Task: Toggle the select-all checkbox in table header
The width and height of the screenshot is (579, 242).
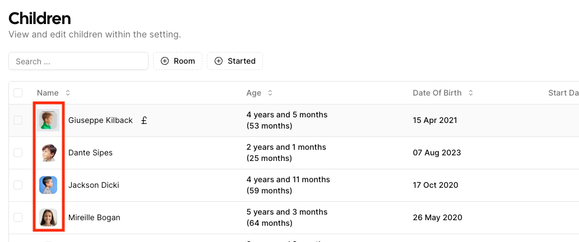Action: pyautogui.click(x=18, y=93)
